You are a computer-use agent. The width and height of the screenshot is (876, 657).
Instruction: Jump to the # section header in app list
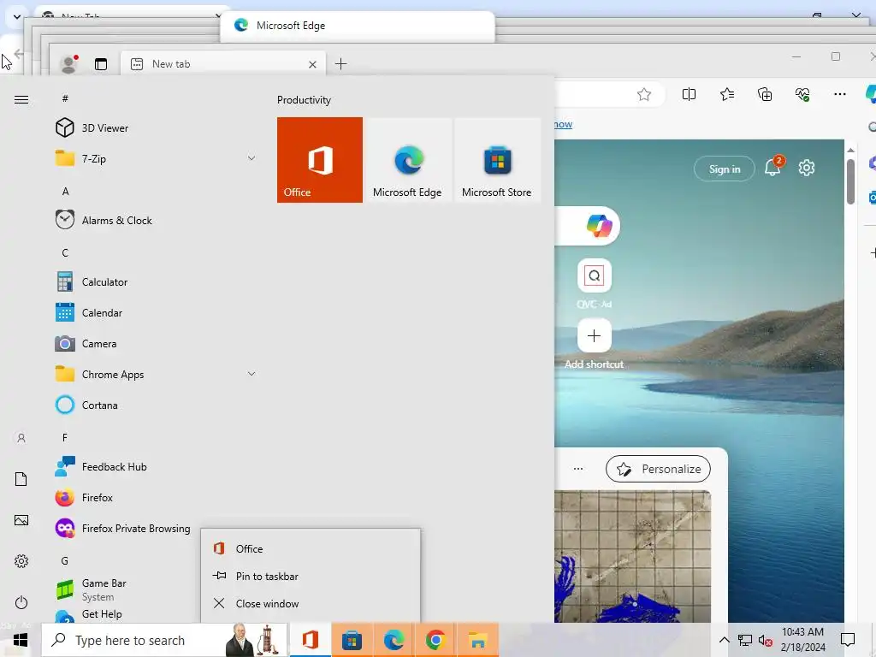65,98
